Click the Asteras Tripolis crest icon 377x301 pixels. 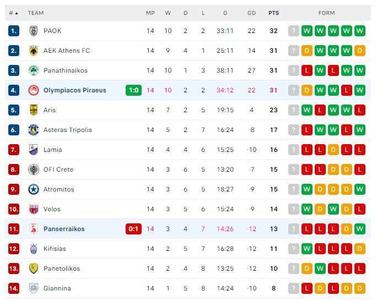[x=33, y=130]
